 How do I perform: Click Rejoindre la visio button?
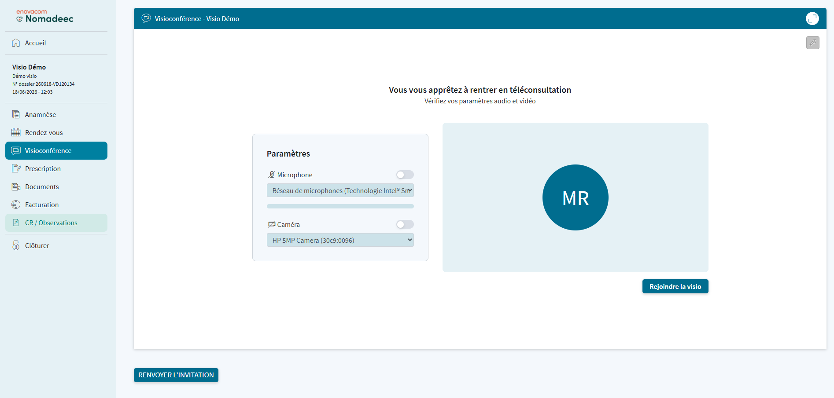coord(675,286)
